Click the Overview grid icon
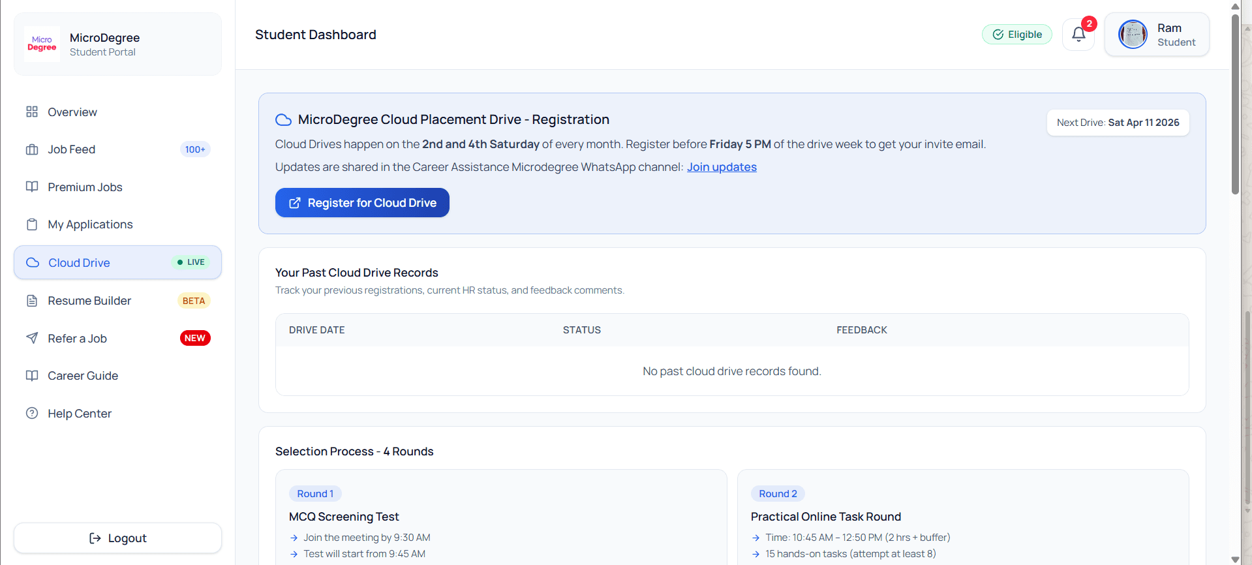The image size is (1252, 565). [32, 112]
